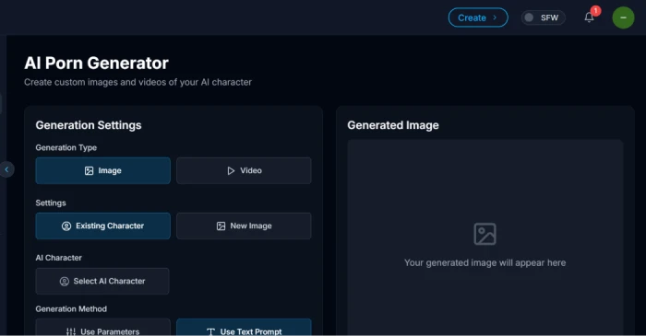Image resolution: width=646 pixels, height=336 pixels.
Task: Click the Generated Image heading
Action: pyautogui.click(x=393, y=125)
